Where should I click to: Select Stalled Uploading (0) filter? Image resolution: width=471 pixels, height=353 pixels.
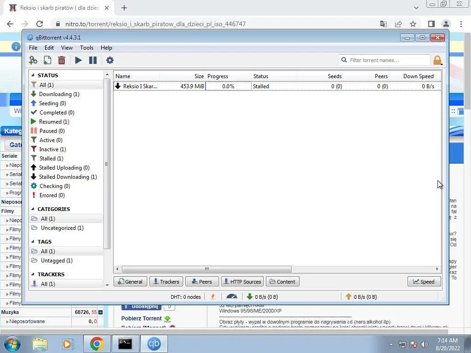pyautogui.click(x=66, y=168)
